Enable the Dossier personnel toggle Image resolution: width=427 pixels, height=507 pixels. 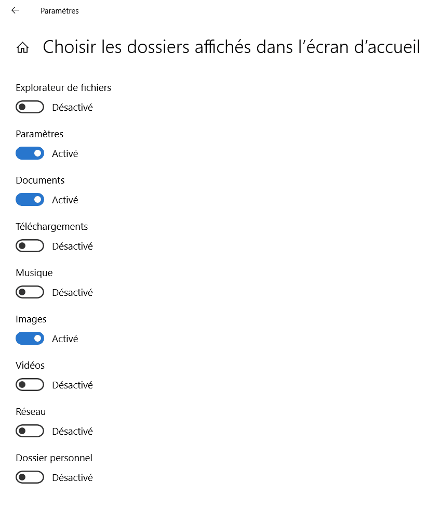click(30, 477)
